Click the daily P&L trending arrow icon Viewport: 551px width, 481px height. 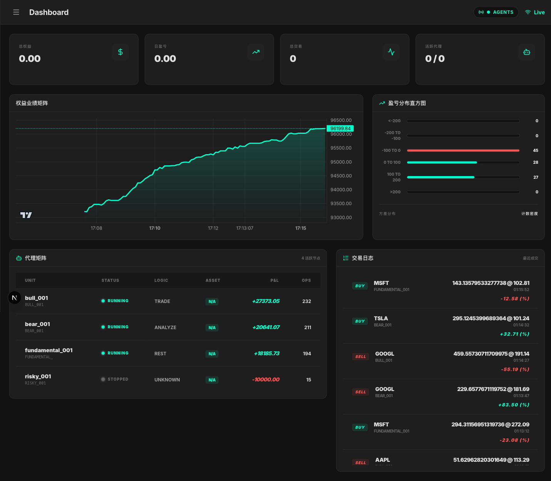pos(256,52)
